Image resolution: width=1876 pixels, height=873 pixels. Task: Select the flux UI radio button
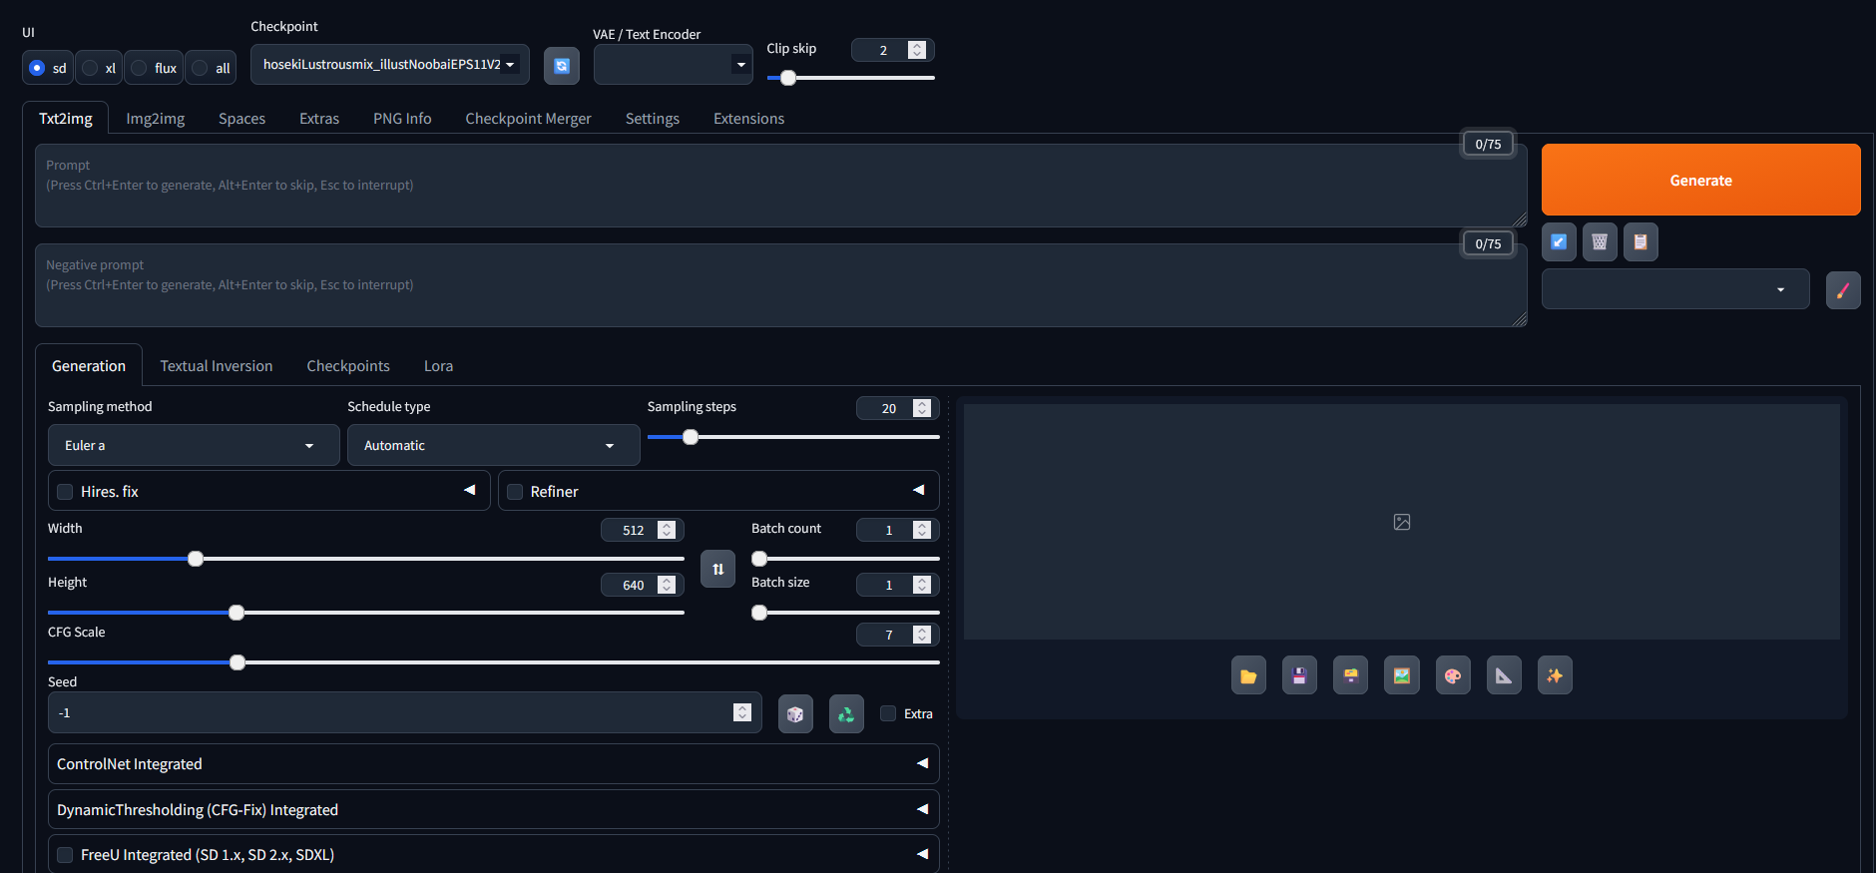141,68
